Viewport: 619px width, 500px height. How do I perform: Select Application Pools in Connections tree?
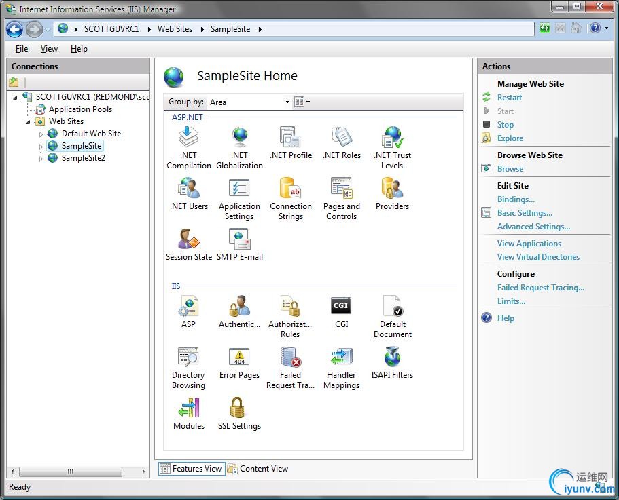click(80, 109)
